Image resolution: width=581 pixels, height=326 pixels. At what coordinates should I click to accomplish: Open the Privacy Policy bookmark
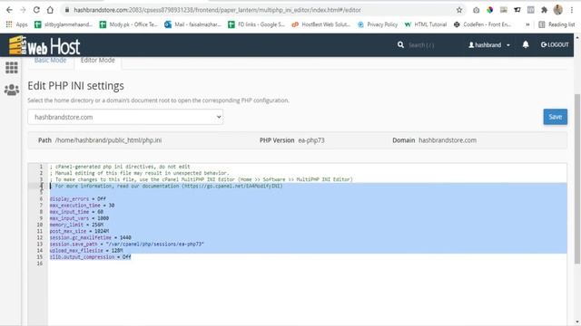pyautogui.click(x=378, y=24)
